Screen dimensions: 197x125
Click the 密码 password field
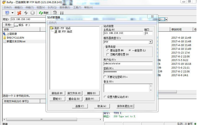coord(128,72)
